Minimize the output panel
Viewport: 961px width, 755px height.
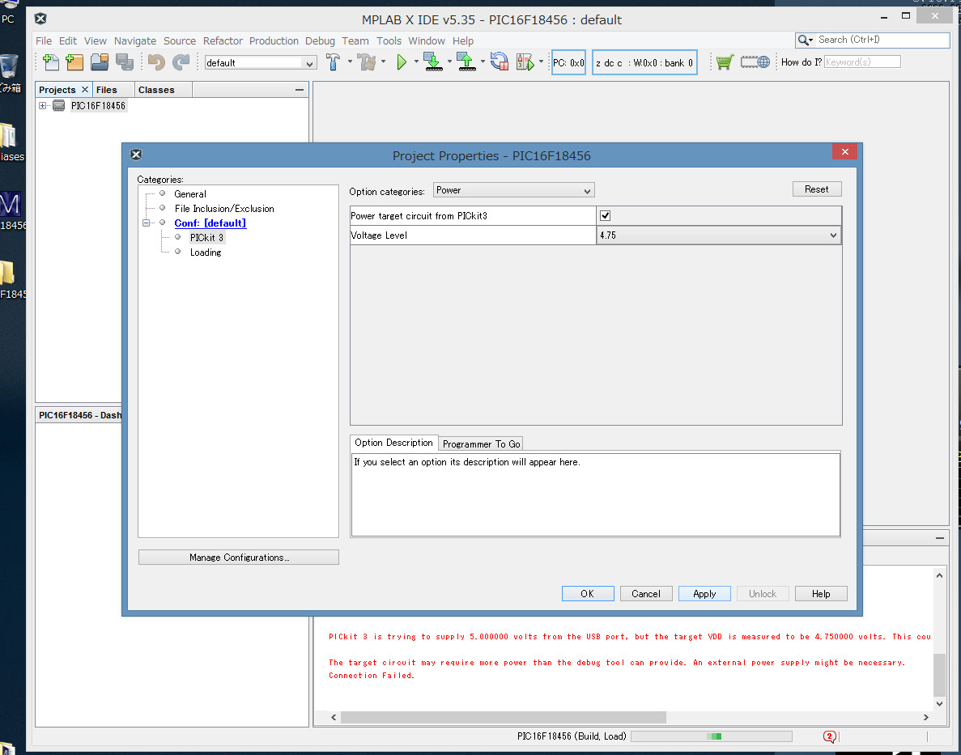pos(940,538)
